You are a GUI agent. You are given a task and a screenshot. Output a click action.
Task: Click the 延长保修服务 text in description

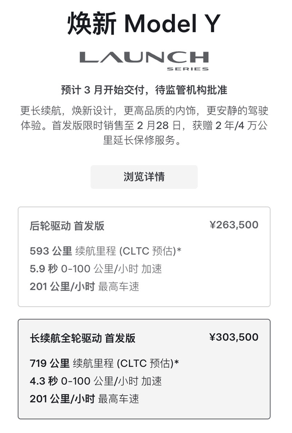(x=144, y=140)
